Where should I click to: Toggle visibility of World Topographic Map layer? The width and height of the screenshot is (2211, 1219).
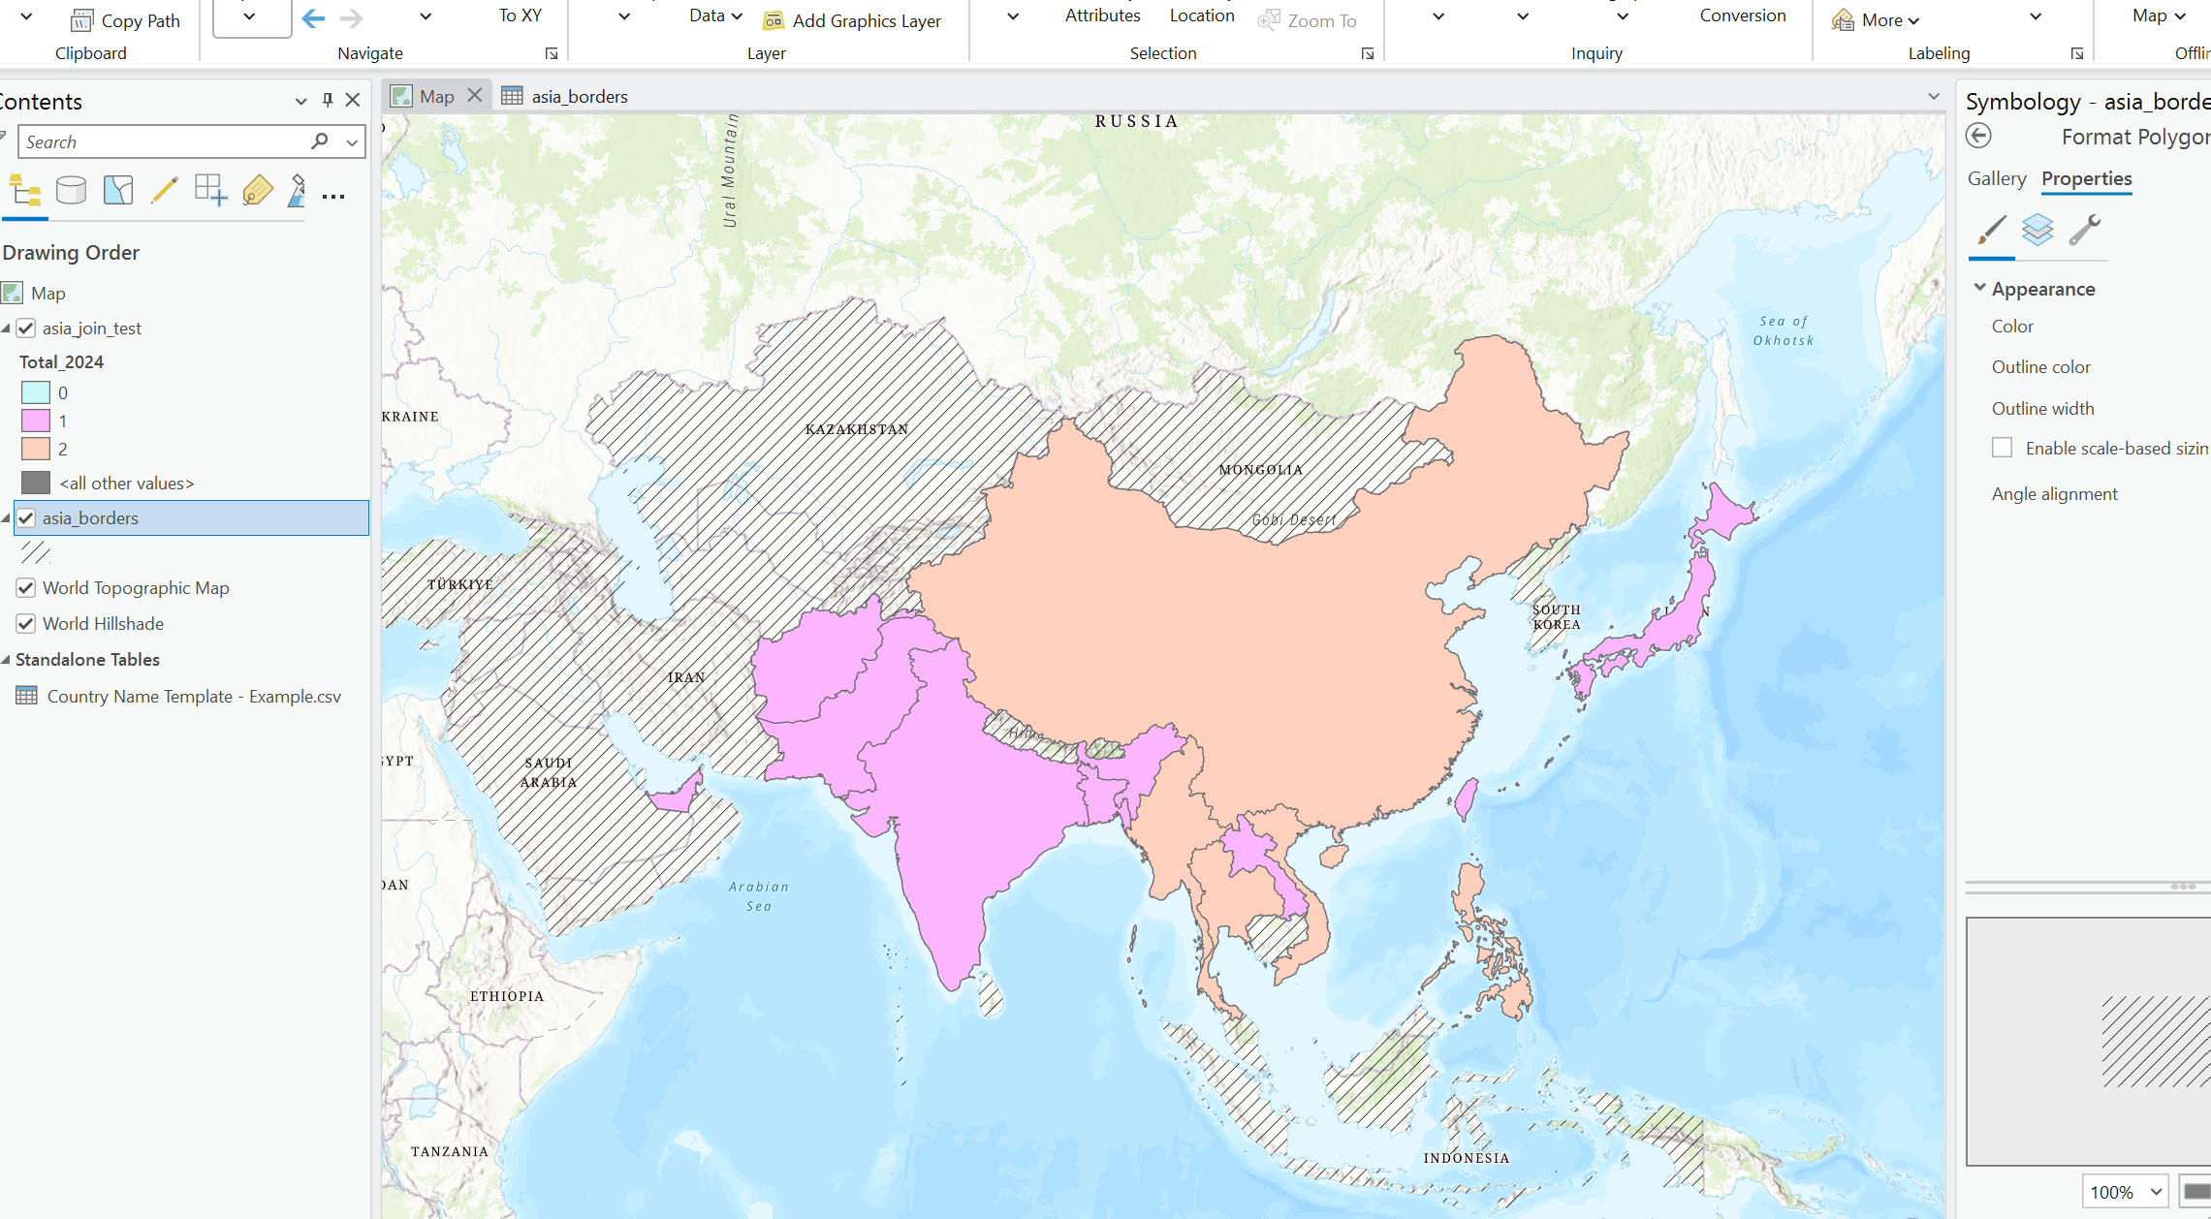click(25, 587)
